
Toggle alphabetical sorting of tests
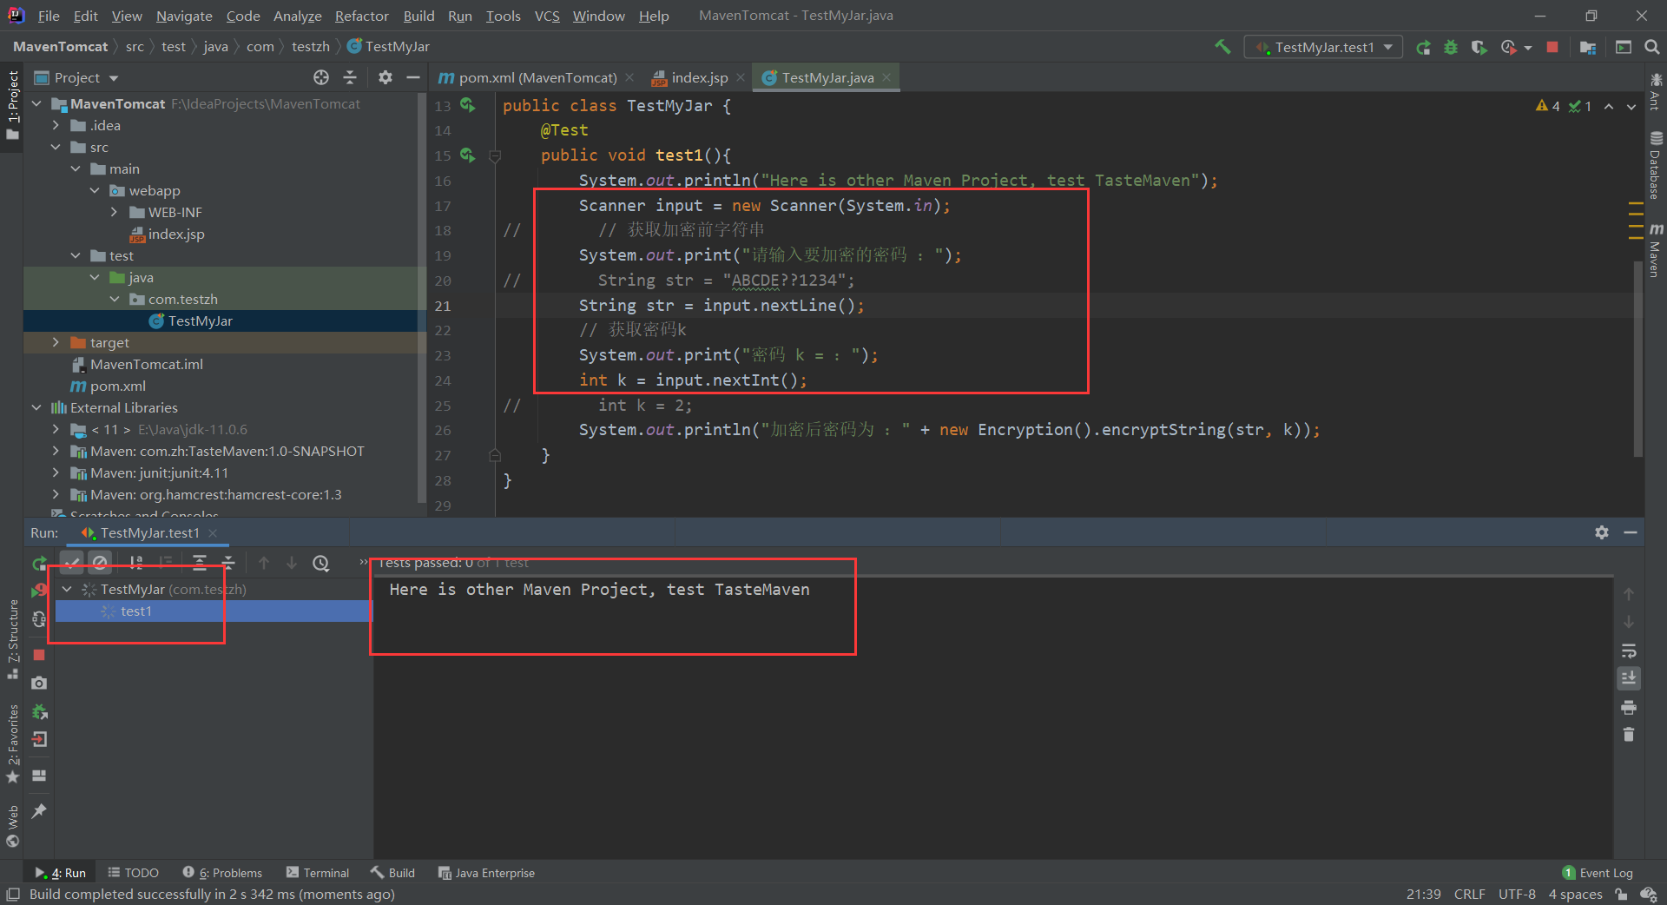click(x=136, y=563)
